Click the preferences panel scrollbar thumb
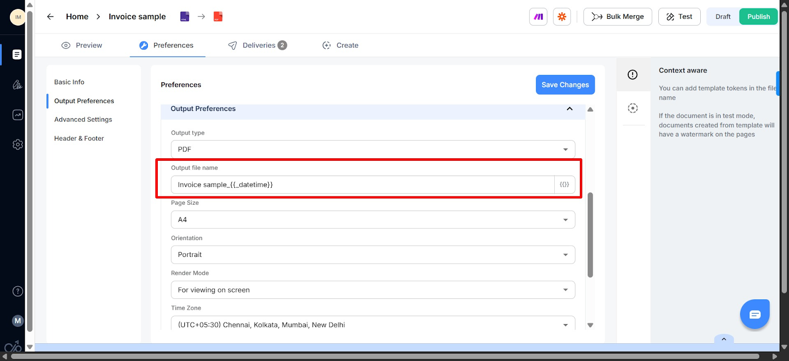The height and width of the screenshot is (361, 789). pos(590,235)
